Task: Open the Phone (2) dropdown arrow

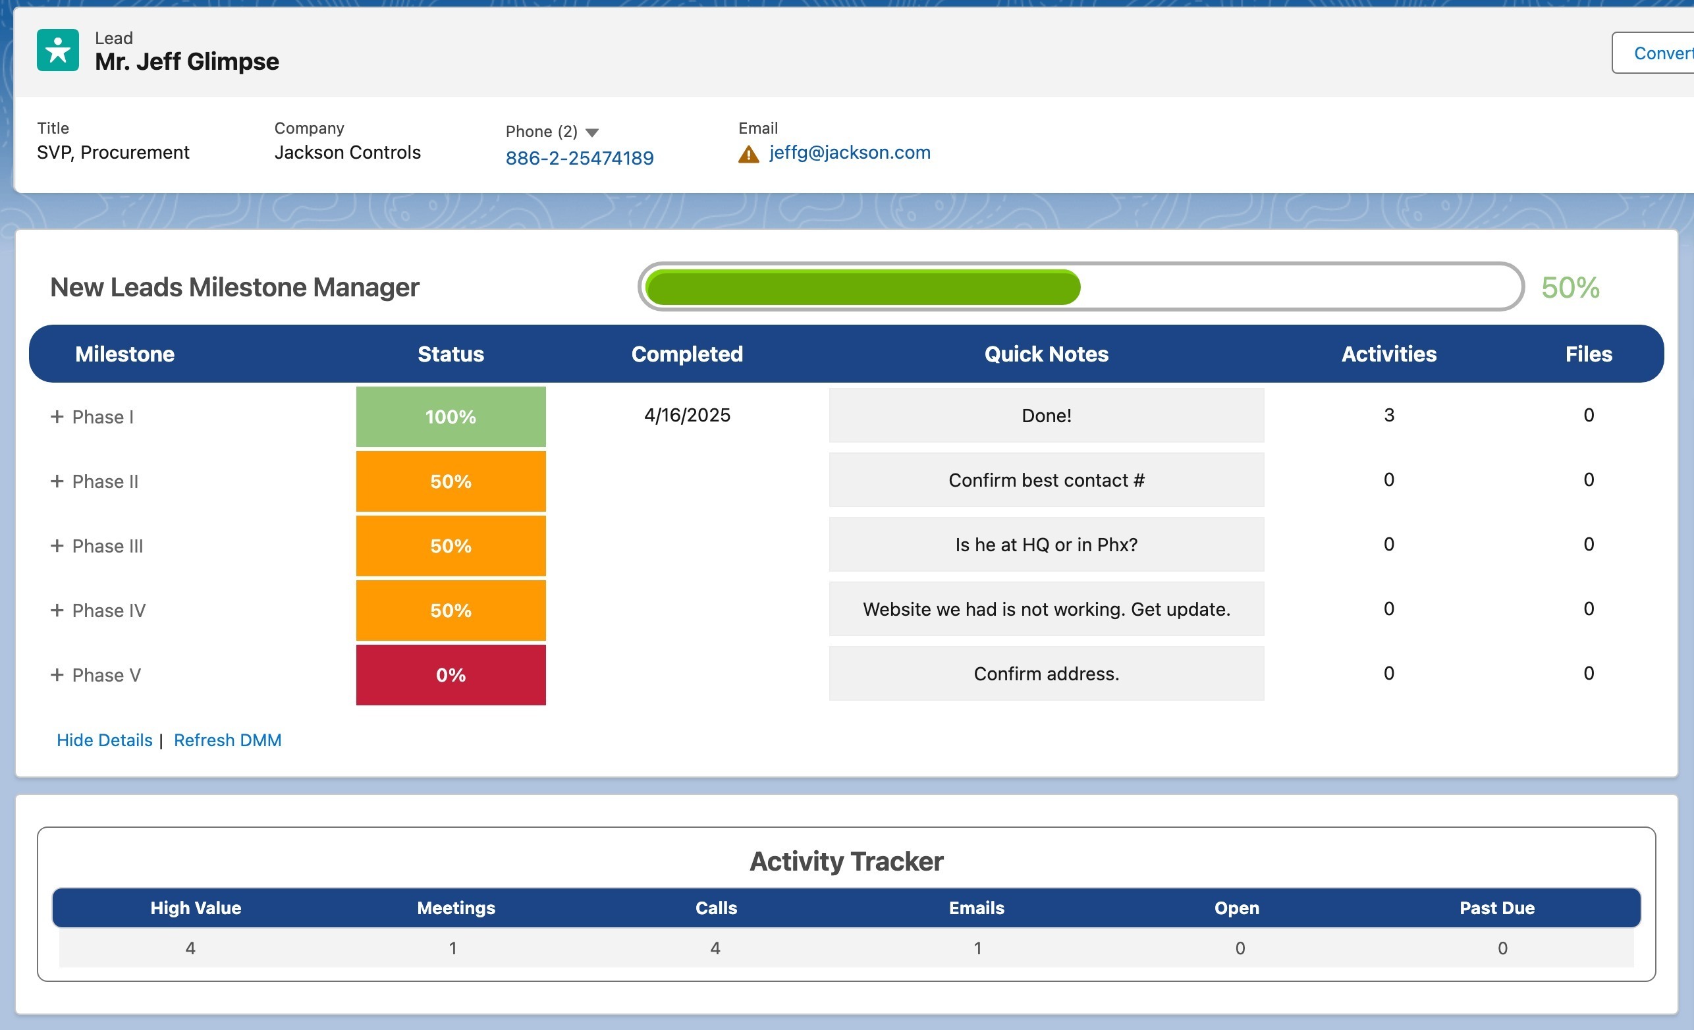Action: point(592,133)
